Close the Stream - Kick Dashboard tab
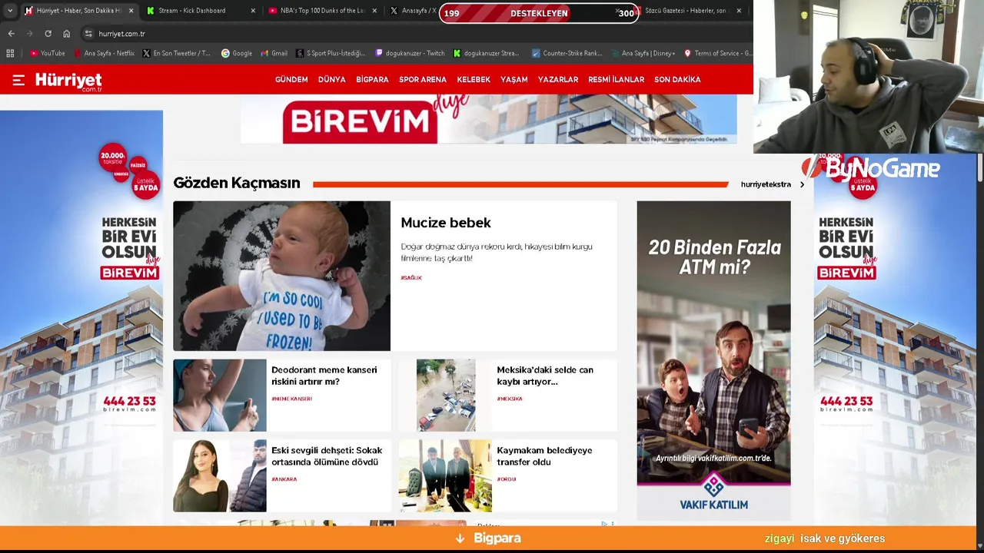 click(253, 11)
